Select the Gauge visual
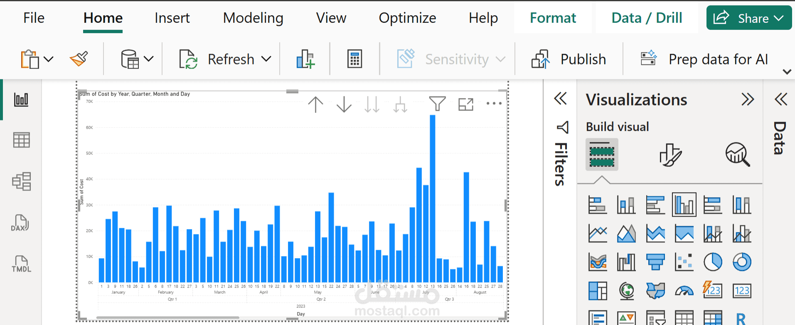 coord(684,291)
